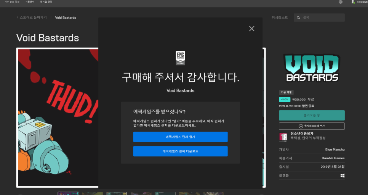Open the 언리얼 엔진 menu item

click(46, 2)
